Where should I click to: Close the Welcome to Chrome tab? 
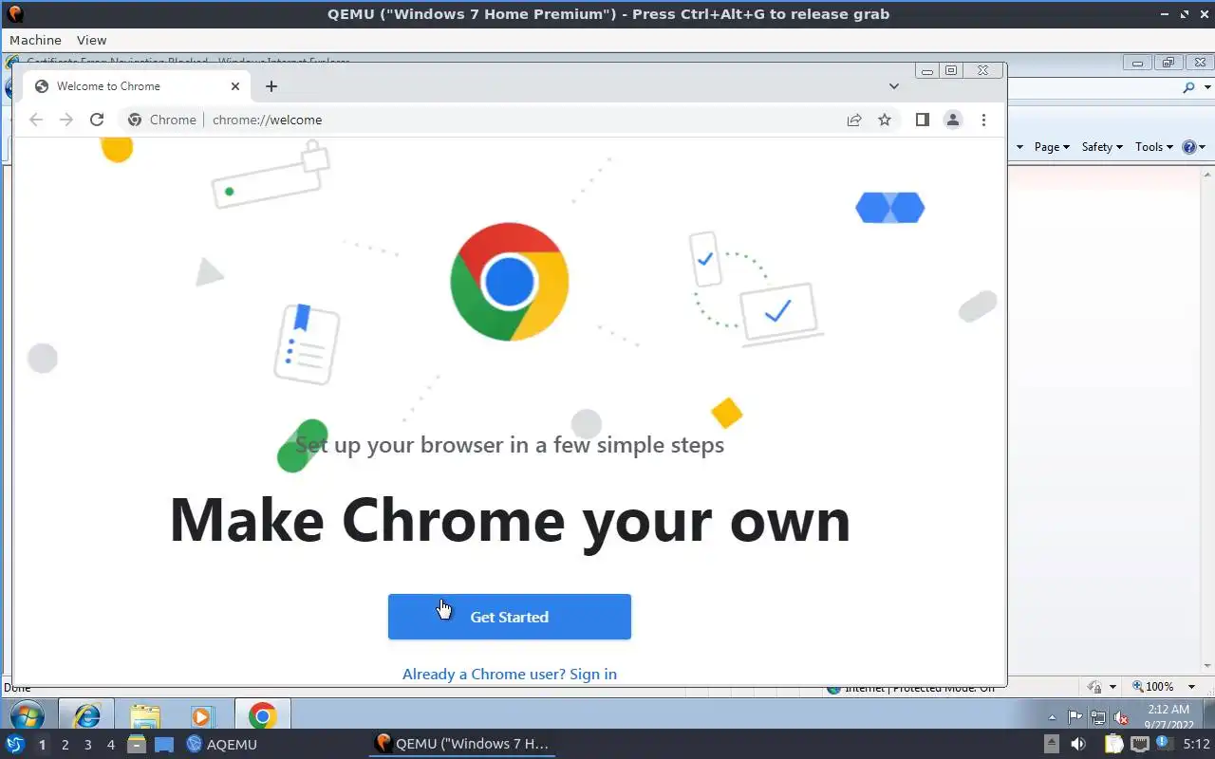tap(235, 86)
